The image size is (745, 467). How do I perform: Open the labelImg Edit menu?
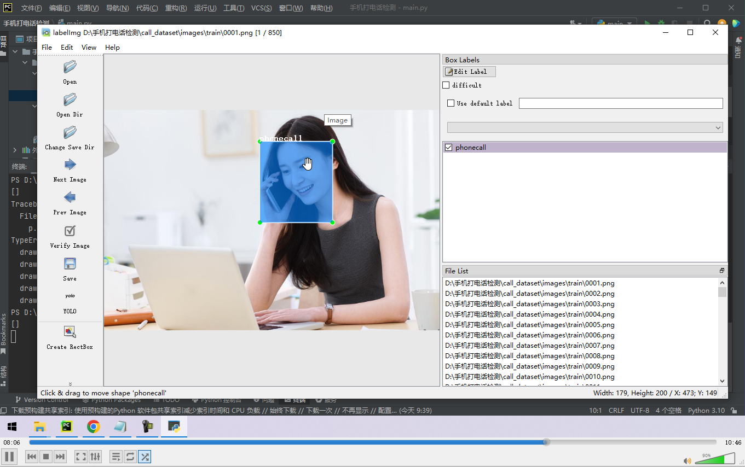(67, 48)
